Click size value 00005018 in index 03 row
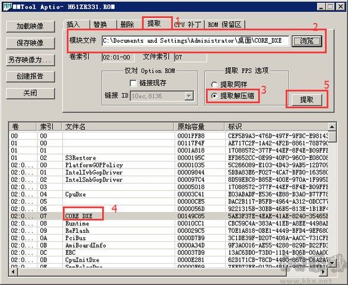 [191, 187]
